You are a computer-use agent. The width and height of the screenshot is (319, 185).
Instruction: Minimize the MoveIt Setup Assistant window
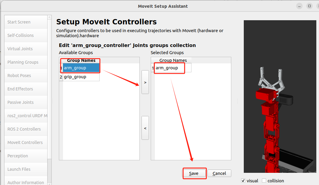(299, 6)
